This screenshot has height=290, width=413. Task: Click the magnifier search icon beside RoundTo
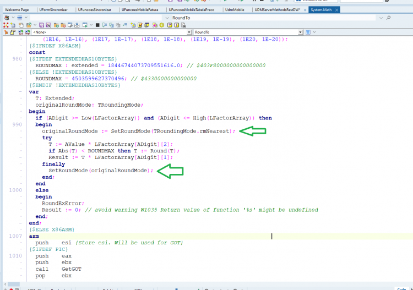click(x=389, y=18)
